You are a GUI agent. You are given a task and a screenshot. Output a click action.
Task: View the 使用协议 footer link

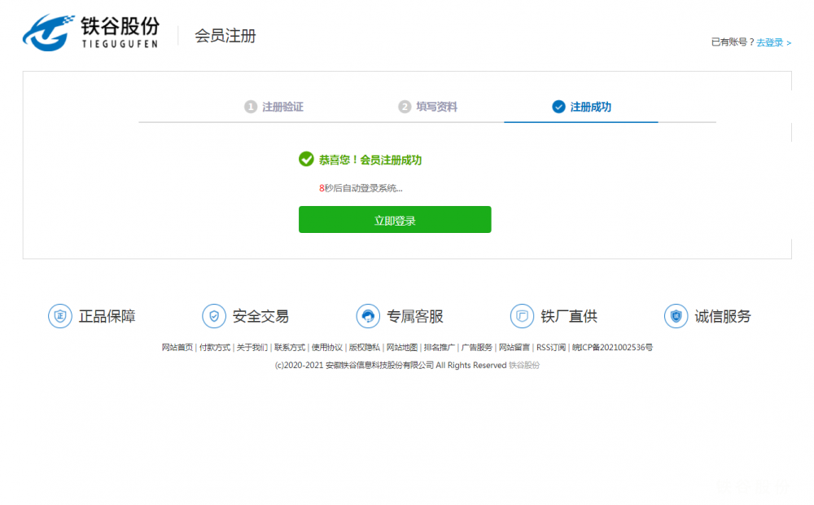coord(327,347)
